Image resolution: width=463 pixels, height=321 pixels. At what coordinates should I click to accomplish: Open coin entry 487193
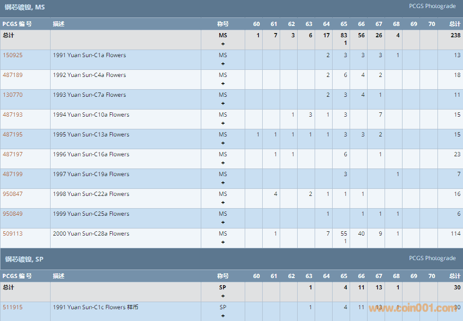coord(13,115)
